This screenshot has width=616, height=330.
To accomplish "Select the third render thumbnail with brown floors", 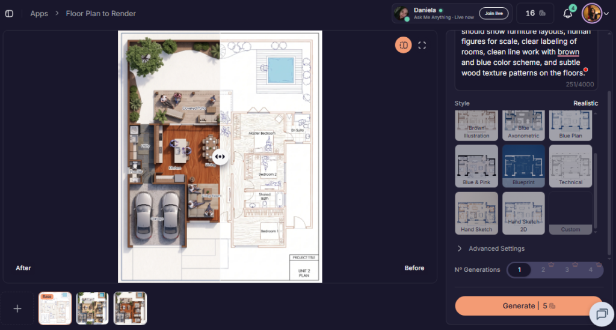I will (x=130, y=308).
